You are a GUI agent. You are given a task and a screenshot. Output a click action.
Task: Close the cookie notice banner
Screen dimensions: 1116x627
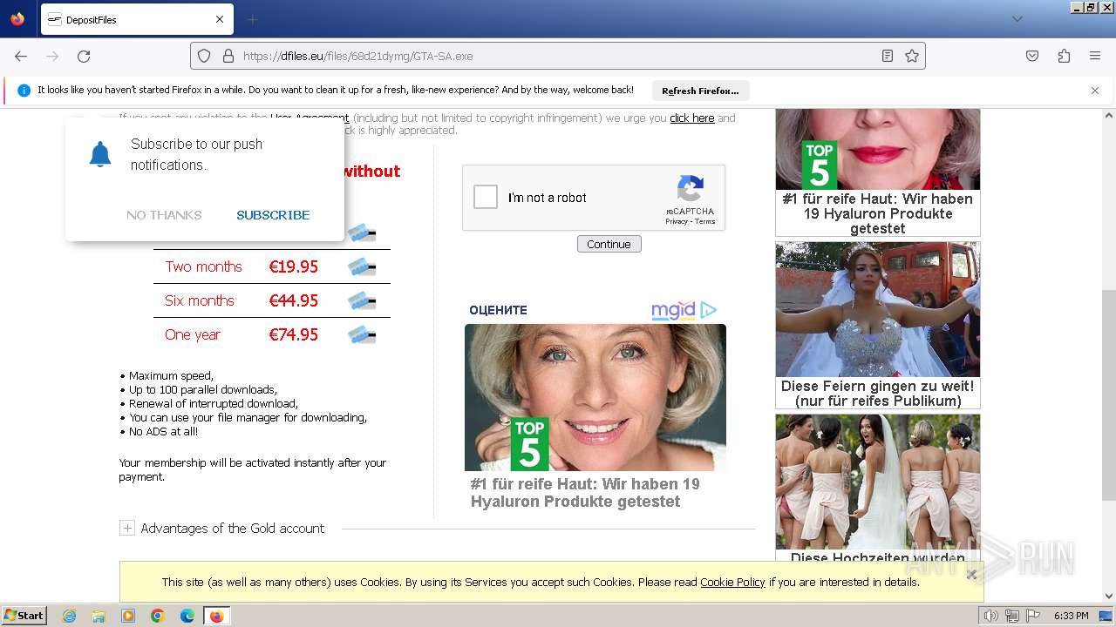click(x=971, y=575)
